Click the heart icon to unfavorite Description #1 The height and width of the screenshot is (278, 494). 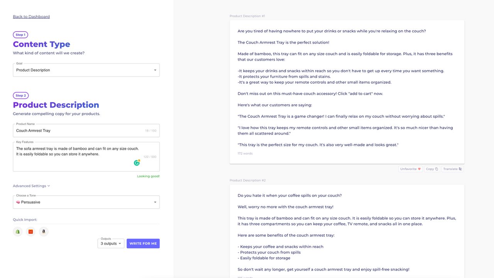[x=420, y=169]
